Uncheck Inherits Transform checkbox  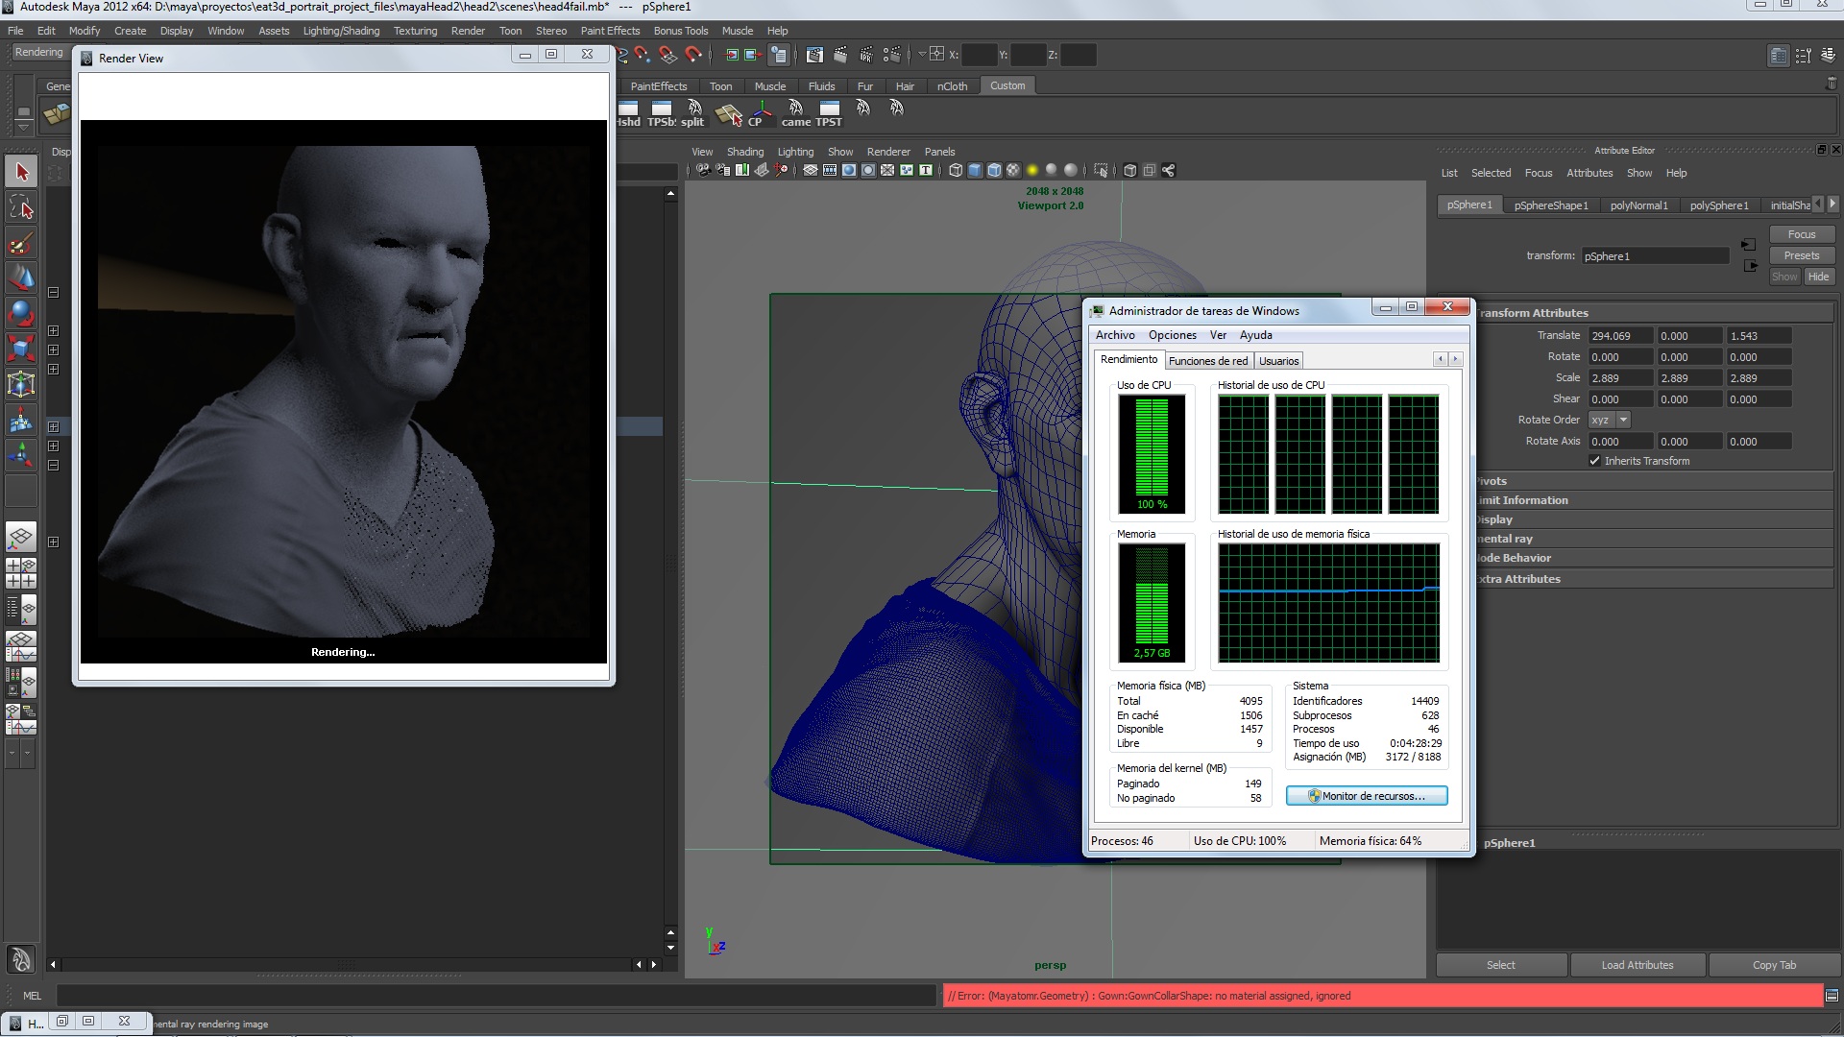coord(1595,461)
